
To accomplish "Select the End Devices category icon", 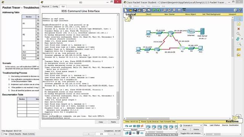I will (127, 133).
